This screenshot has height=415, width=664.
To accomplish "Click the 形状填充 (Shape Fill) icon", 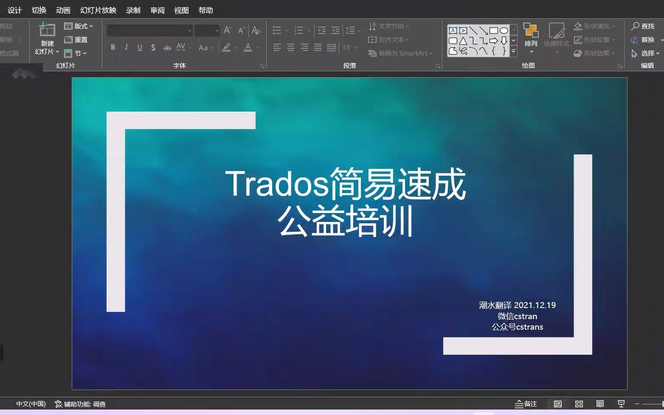I will point(578,25).
